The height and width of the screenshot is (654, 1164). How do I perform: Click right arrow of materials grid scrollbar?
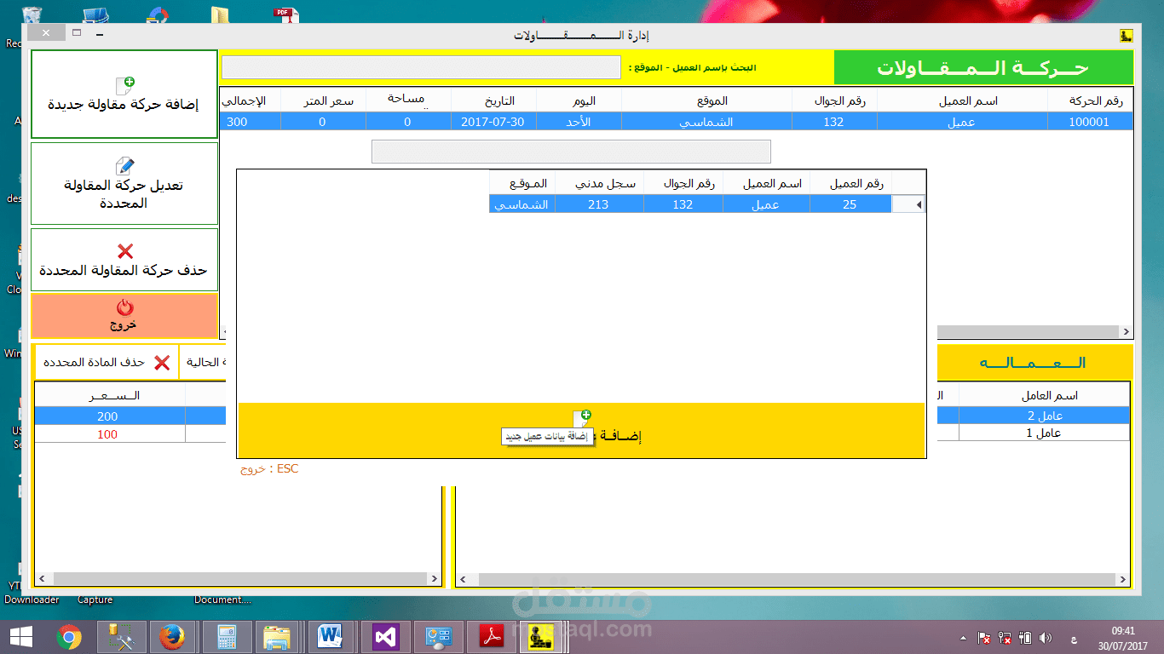coord(434,579)
